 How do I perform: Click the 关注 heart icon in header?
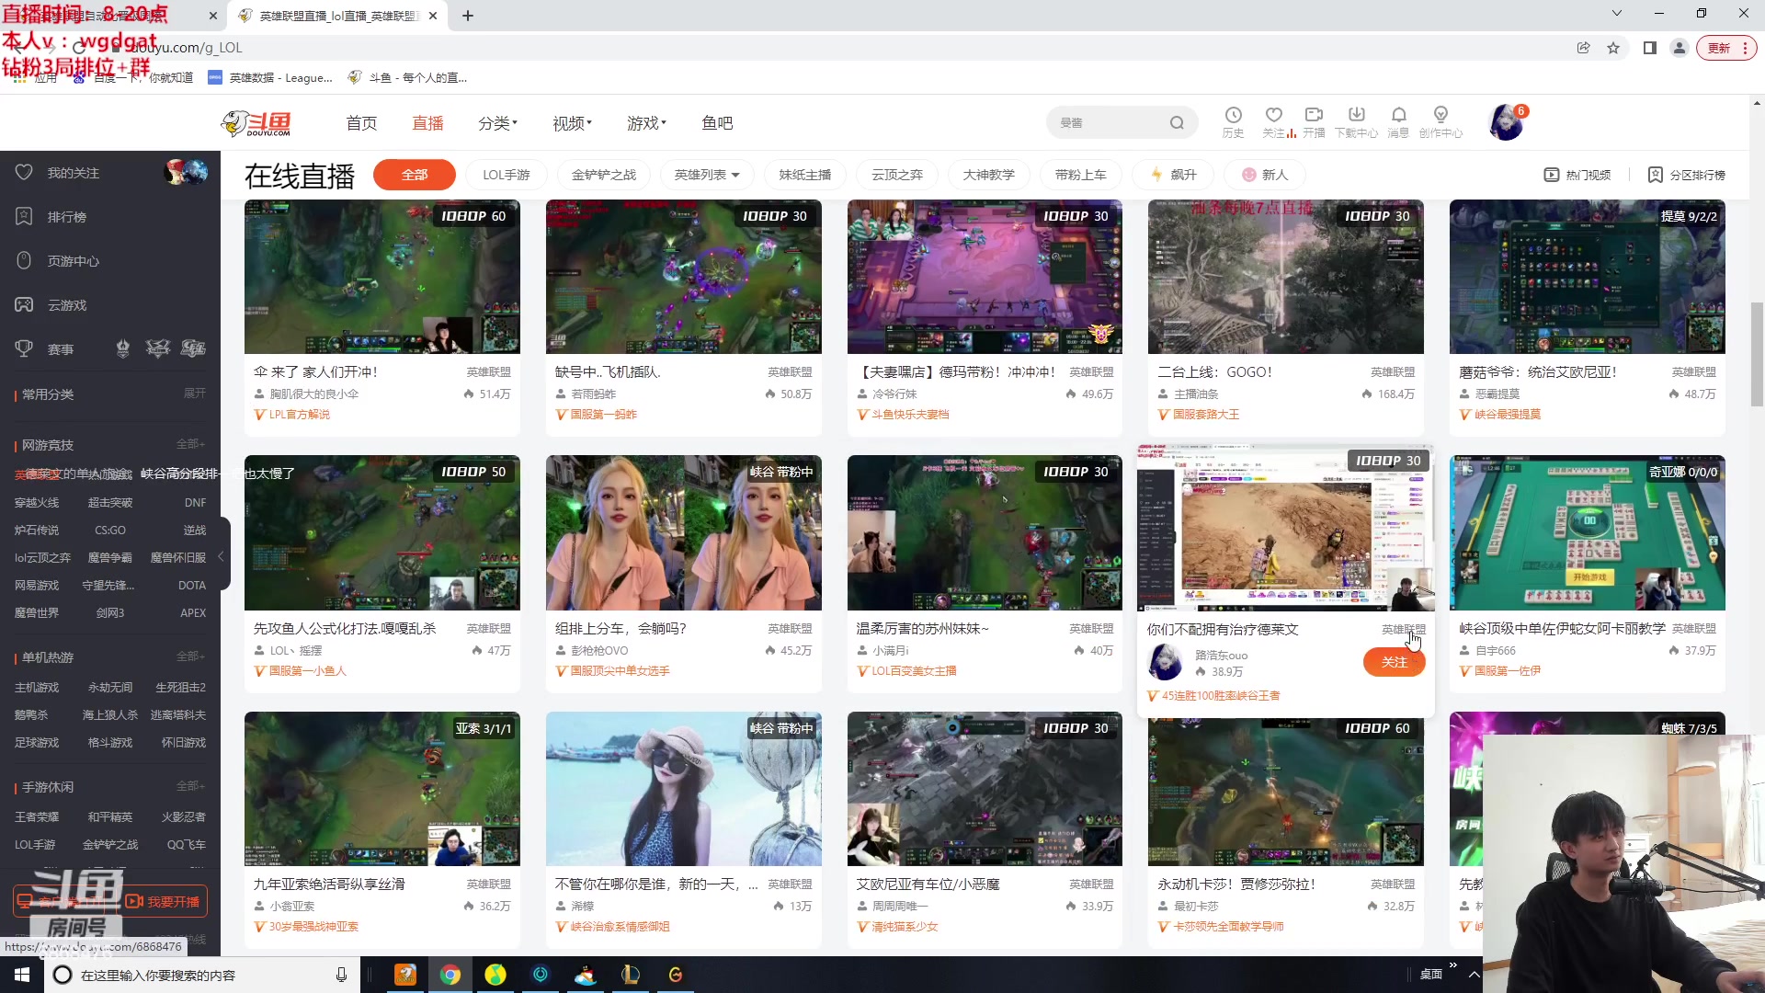pyautogui.click(x=1273, y=116)
